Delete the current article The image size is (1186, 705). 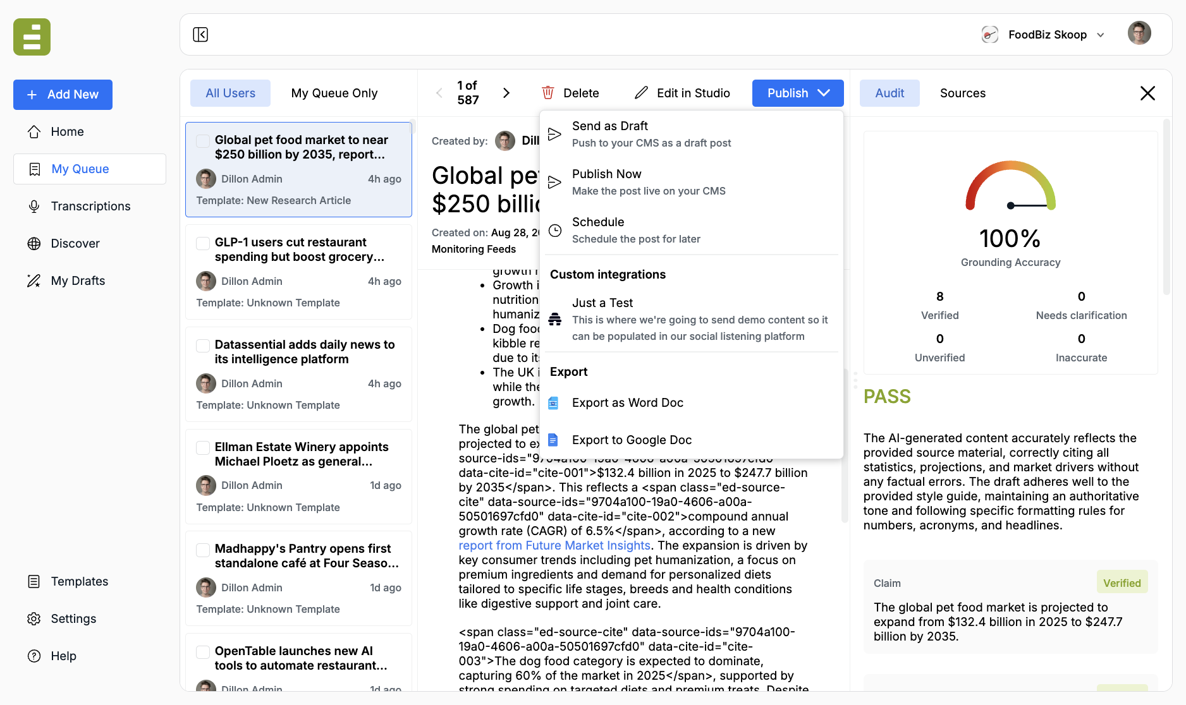click(570, 93)
